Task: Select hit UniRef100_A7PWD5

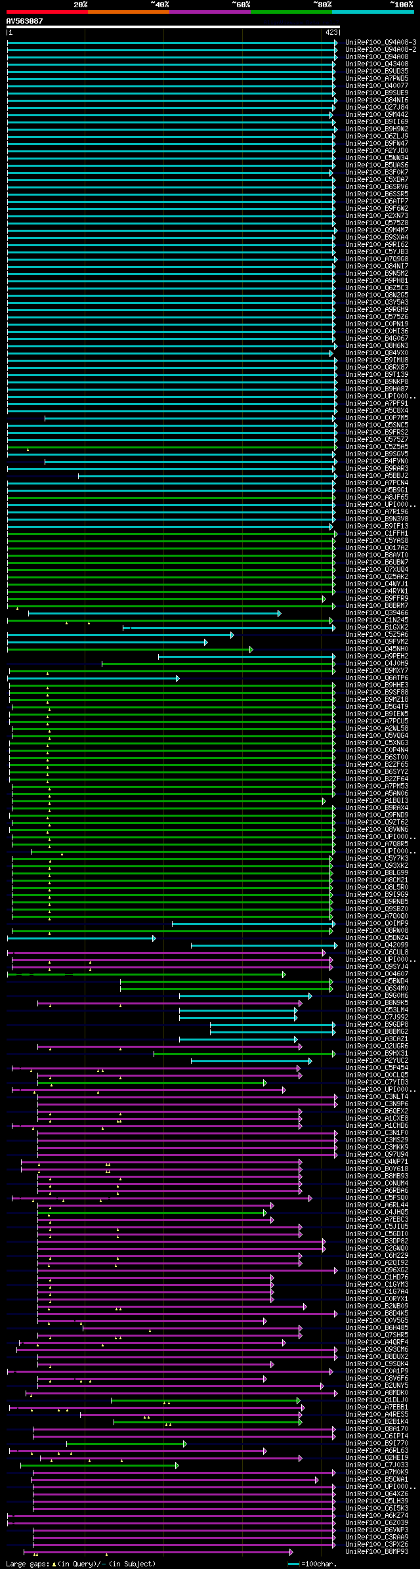Action: (377, 79)
